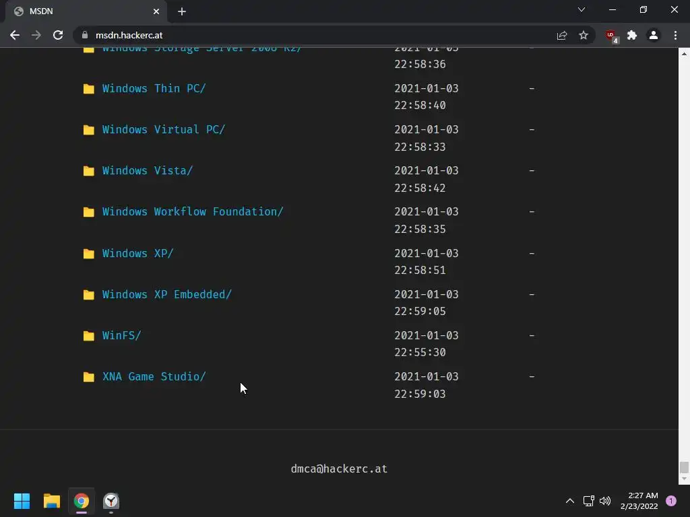
Task: Click the vertical scrollbar thumb
Action: (x=684, y=467)
